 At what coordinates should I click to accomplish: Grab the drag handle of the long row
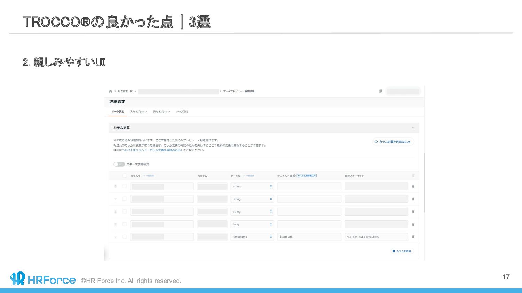pyautogui.click(x=116, y=224)
